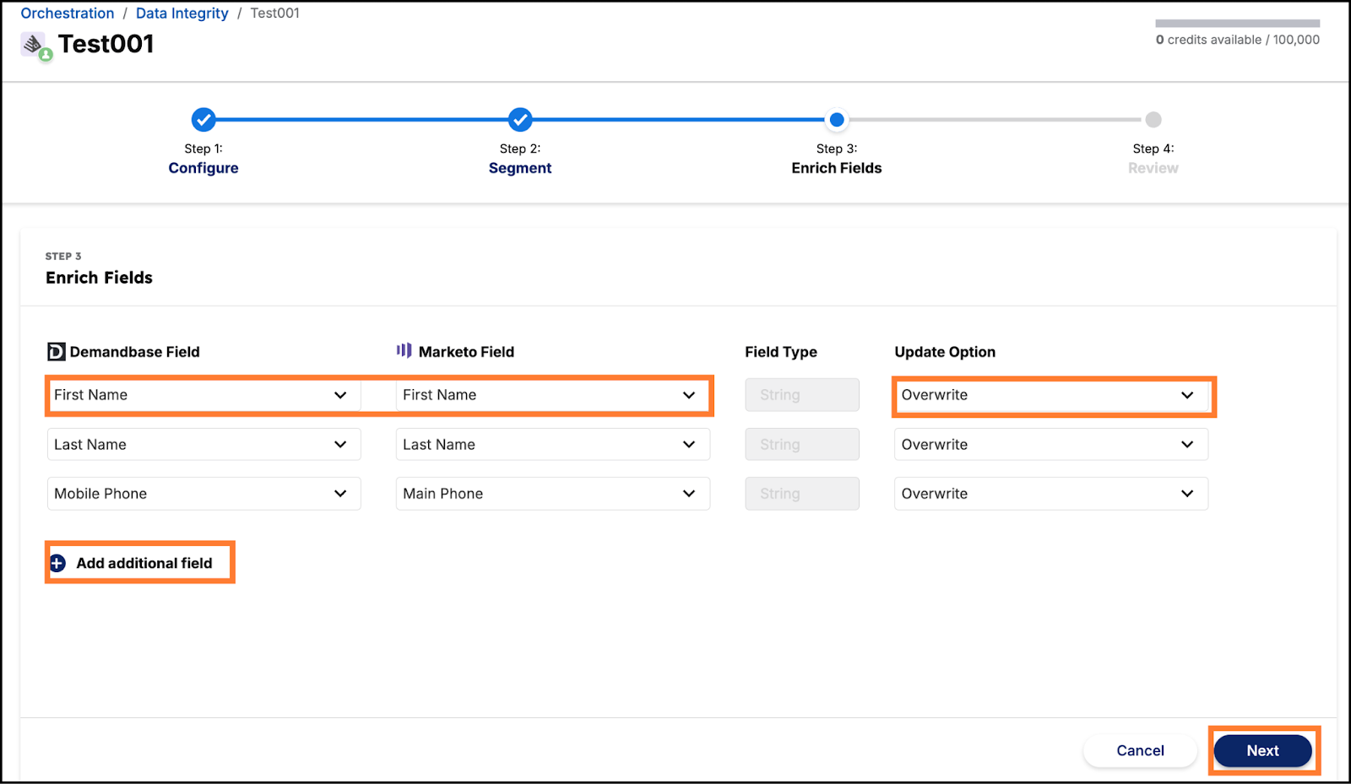The width and height of the screenshot is (1351, 784).
Task: Select the Enrich Fields step label
Action: (x=837, y=168)
